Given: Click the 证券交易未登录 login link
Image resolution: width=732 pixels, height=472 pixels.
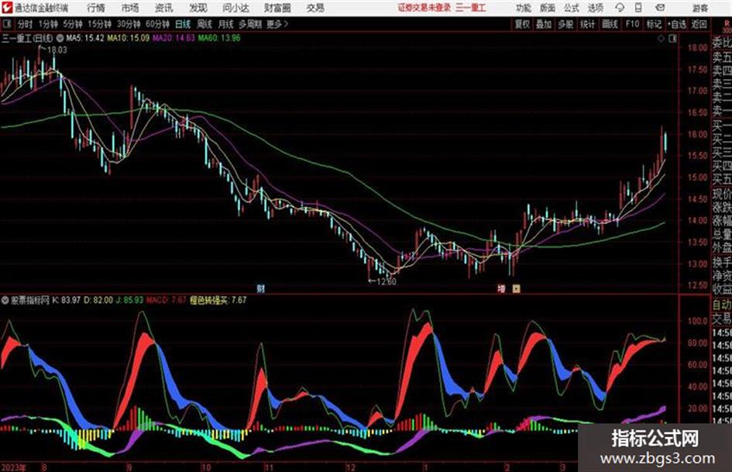Looking at the screenshot, I should pos(424,8).
